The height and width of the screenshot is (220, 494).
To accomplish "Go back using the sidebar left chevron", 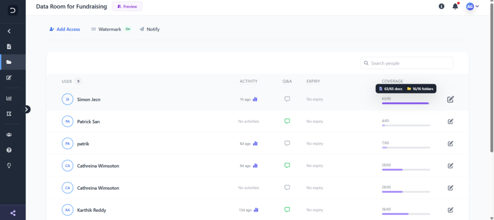I will coord(9,31).
